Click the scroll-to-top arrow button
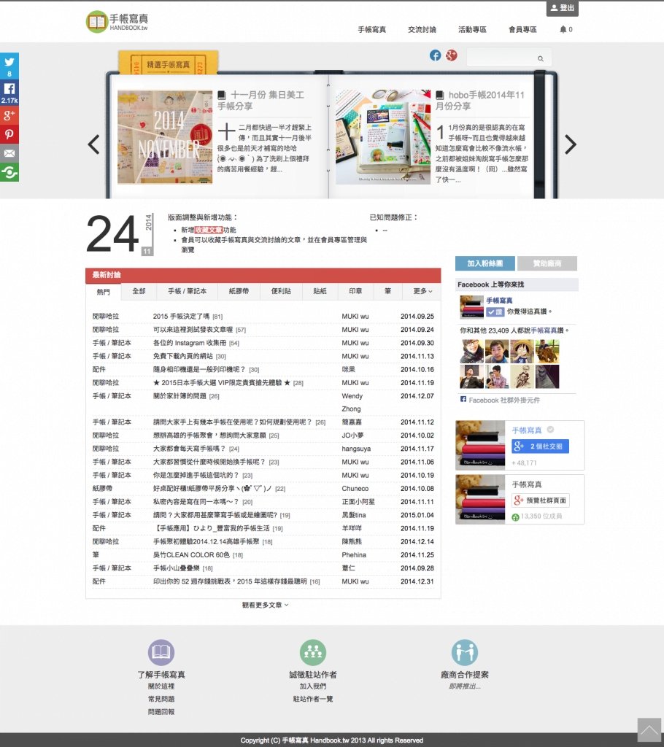Screen dimensions: 664x747 click(649, 730)
